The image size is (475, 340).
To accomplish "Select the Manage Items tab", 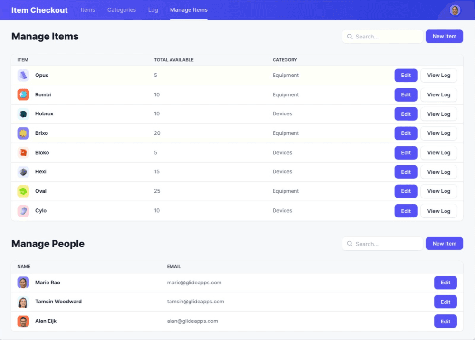I will [189, 10].
